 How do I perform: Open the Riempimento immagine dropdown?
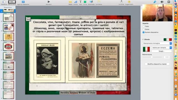click(157, 43)
